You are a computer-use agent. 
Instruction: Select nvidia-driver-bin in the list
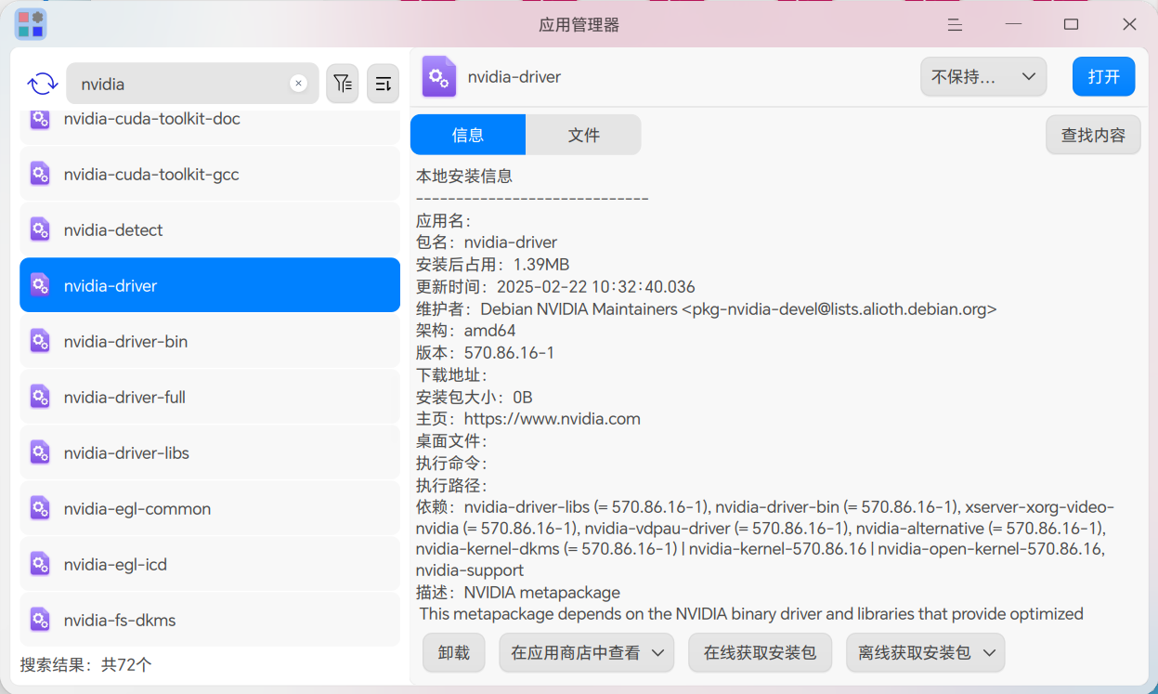pos(210,342)
